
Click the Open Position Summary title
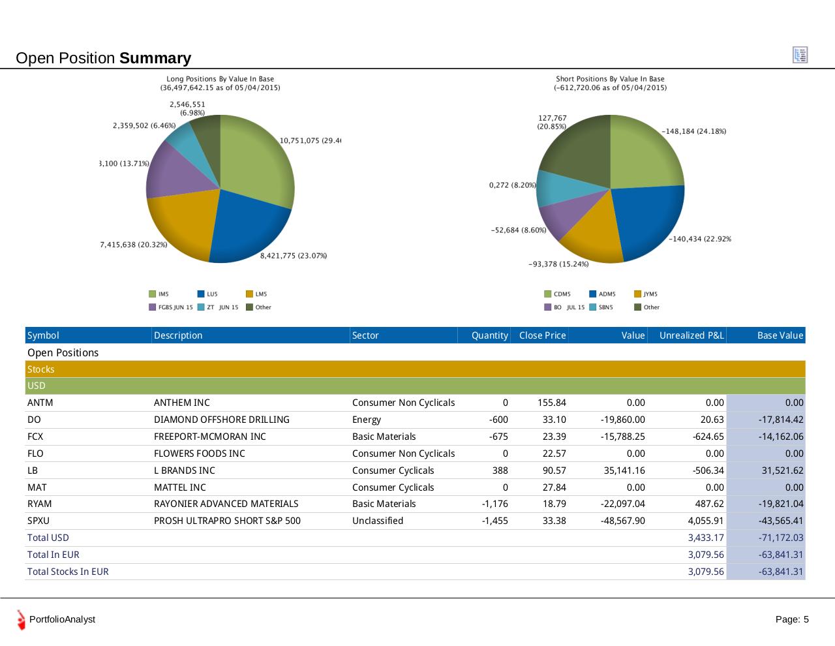pyautogui.click(x=103, y=58)
